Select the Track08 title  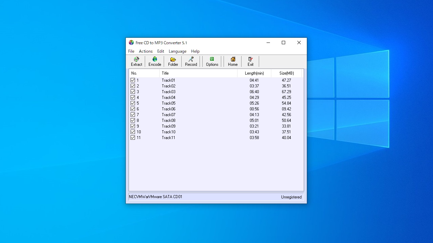coord(168,120)
